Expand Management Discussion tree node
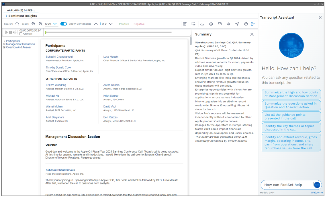The height and width of the screenshot is (197, 325). 4,44
